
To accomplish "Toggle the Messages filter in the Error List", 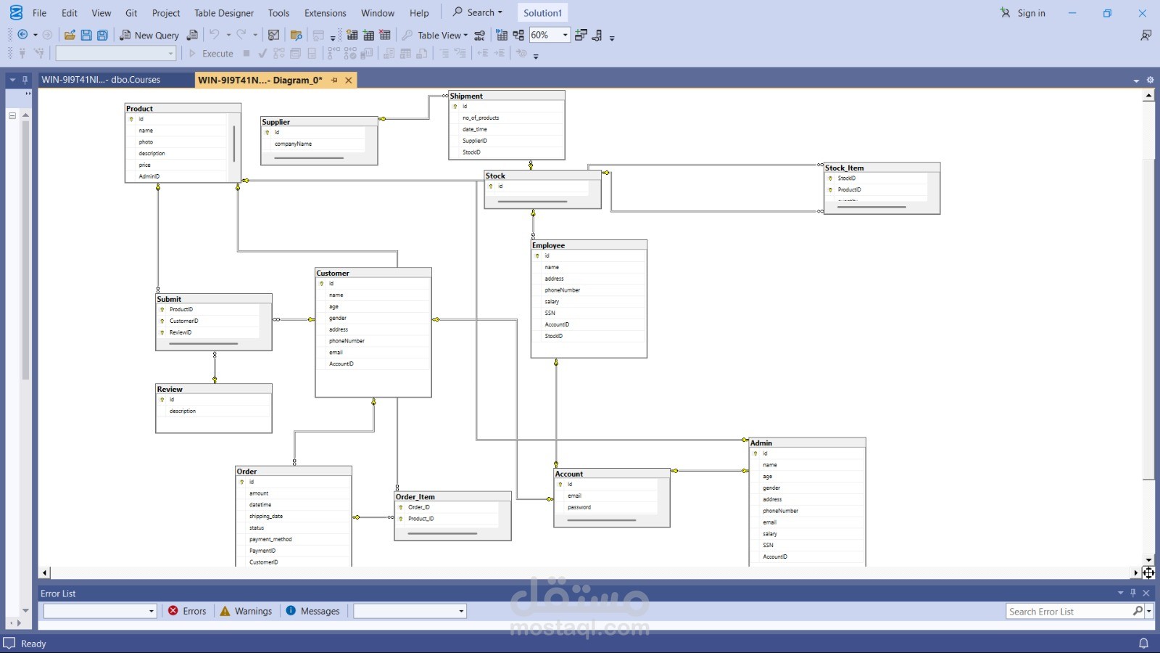I will point(313,611).
